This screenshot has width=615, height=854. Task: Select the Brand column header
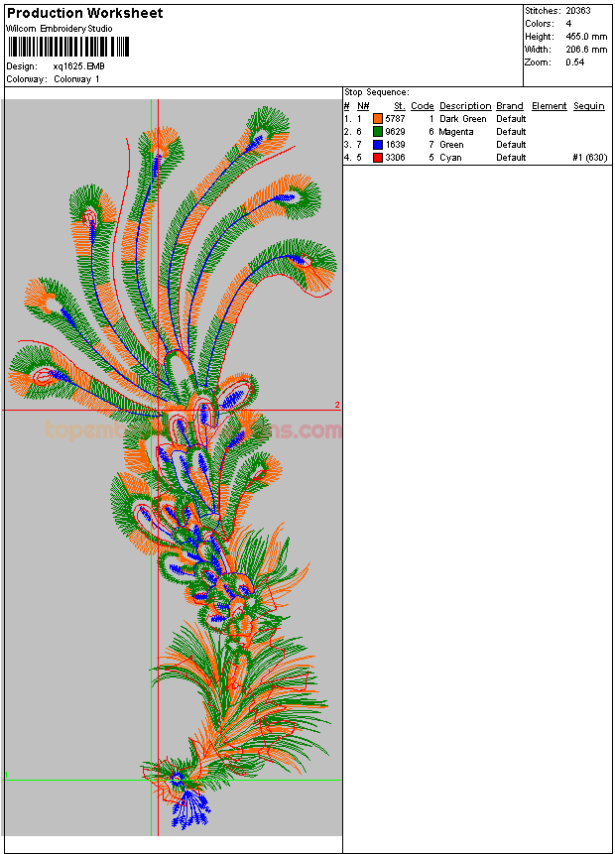pos(510,106)
